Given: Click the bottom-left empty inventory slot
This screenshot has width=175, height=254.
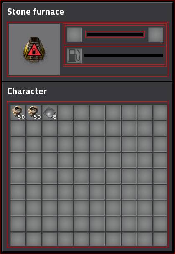Looking at the screenshot, I should (x=18, y=239).
